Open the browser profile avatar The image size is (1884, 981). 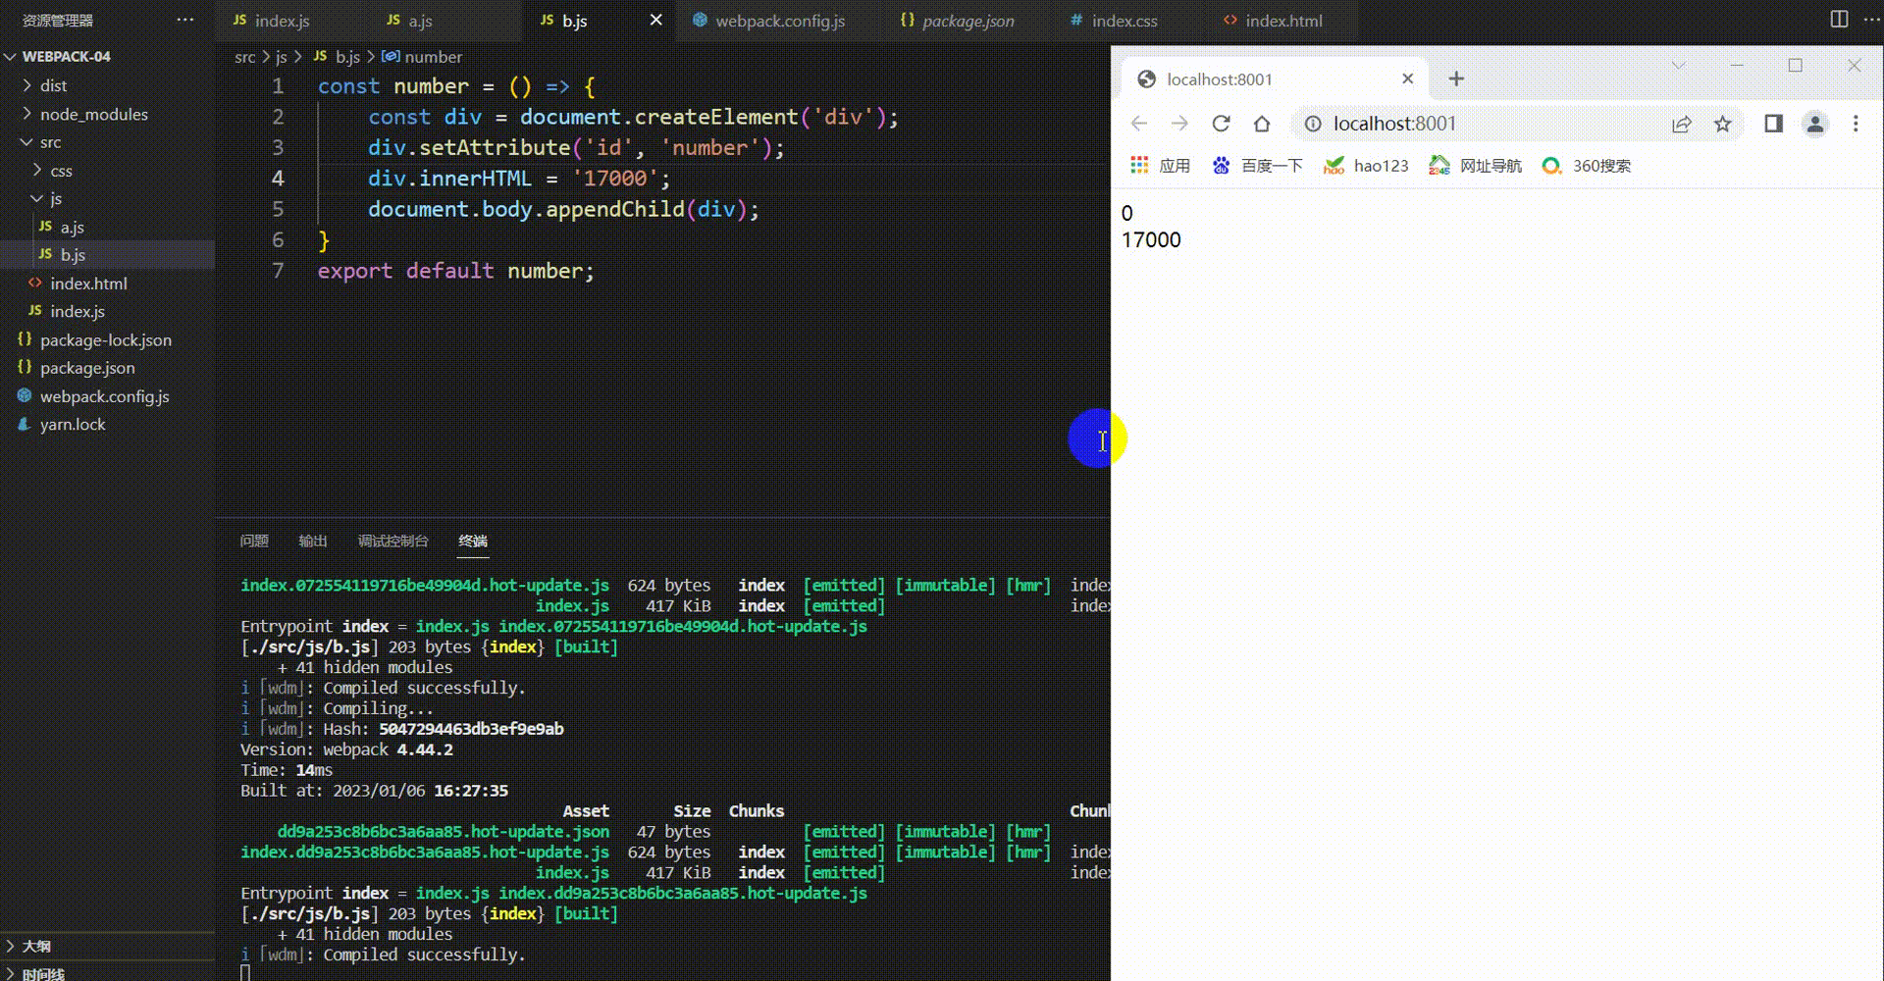click(1814, 124)
